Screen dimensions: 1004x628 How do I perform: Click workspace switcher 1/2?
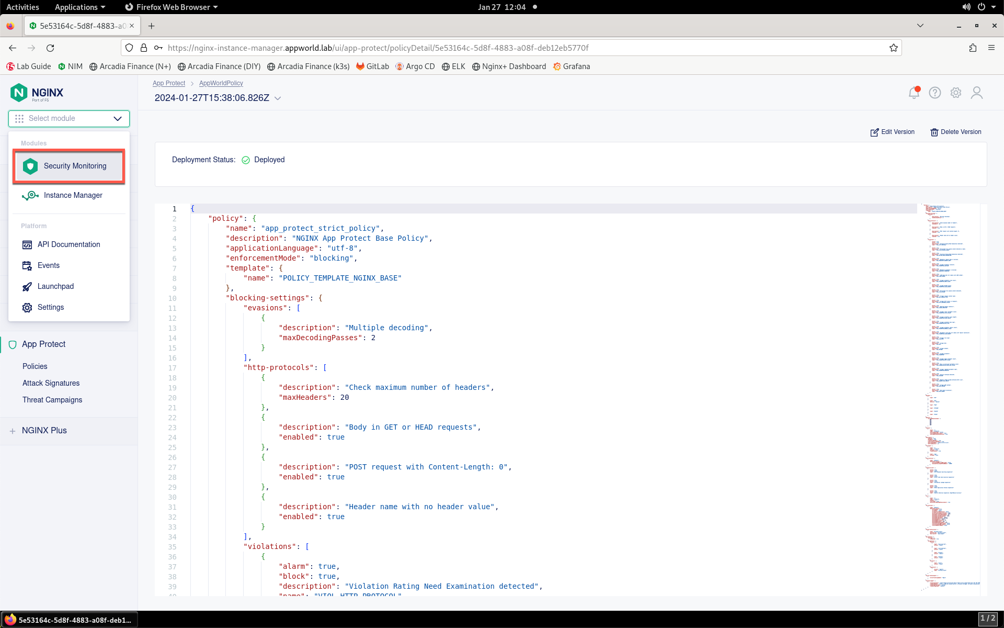988,619
